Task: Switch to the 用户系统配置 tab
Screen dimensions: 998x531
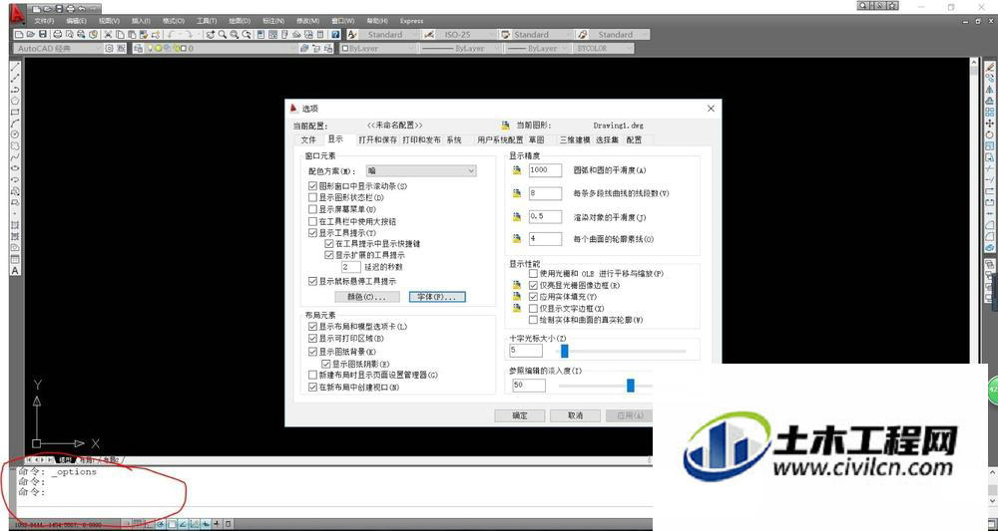Action: click(500, 139)
